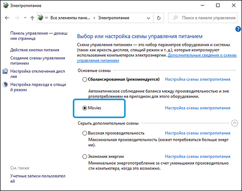Collapse additional plans with the round chevron
The image size is (242, 191).
(234, 123)
